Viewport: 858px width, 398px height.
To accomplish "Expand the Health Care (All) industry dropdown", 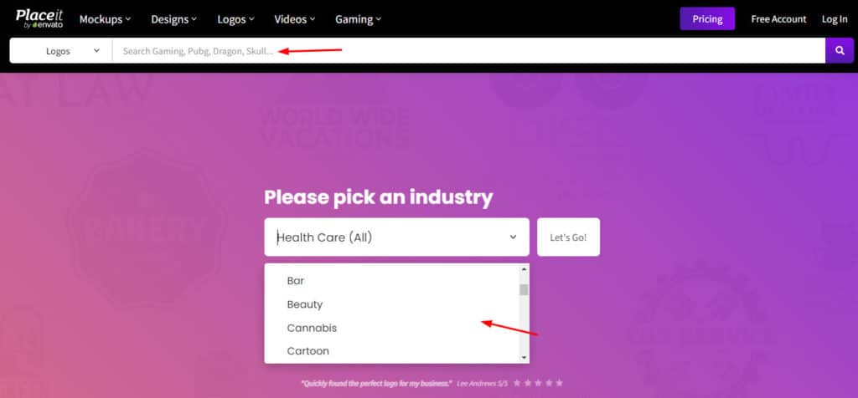I will point(396,237).
